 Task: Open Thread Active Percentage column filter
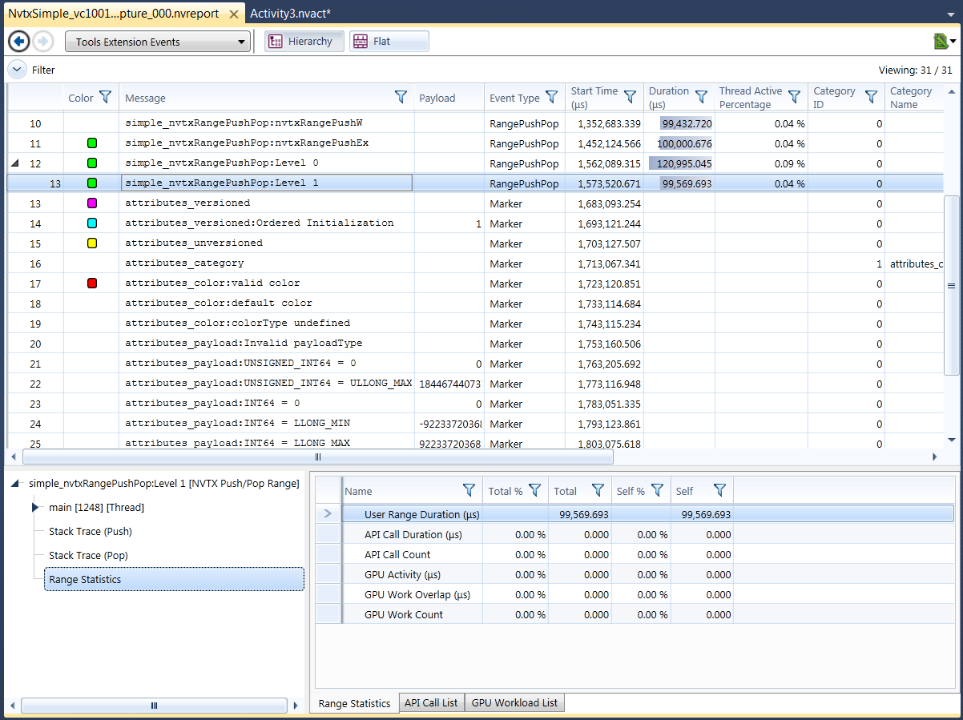pyautogui.click(x=794, y=98)
